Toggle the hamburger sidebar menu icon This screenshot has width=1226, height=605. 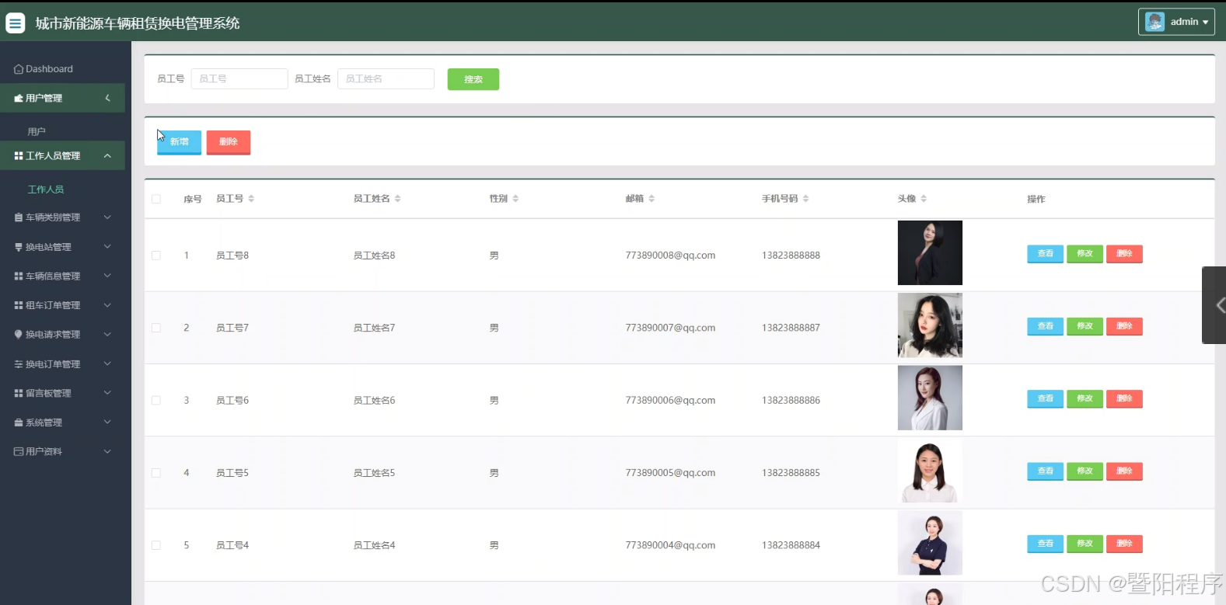coord(15,23)
